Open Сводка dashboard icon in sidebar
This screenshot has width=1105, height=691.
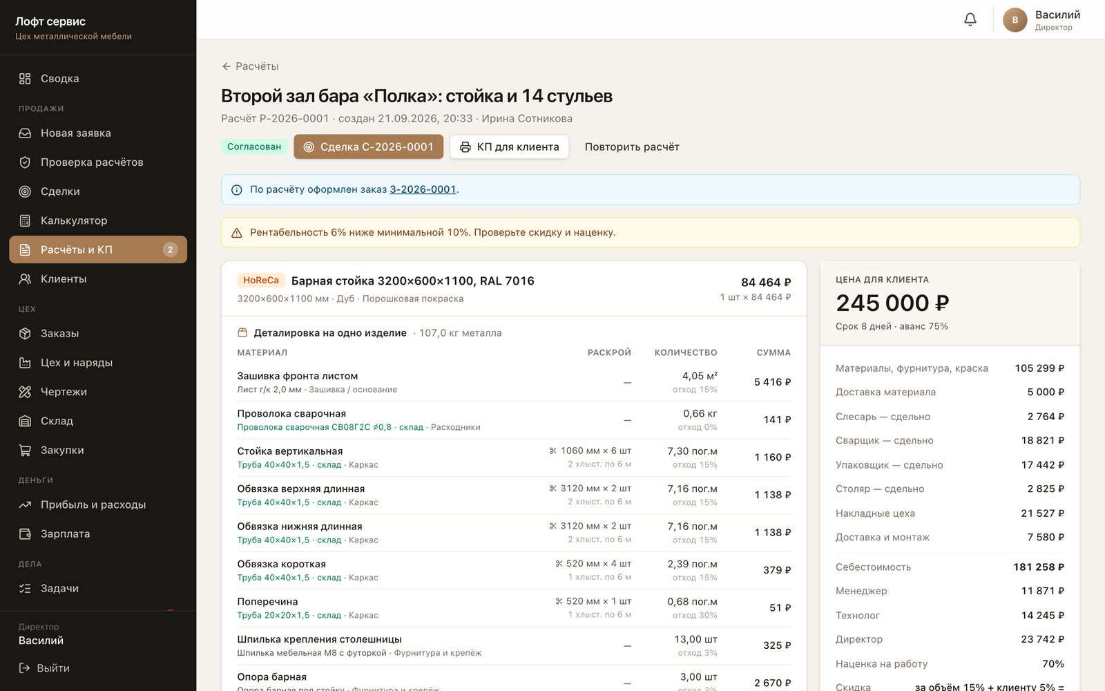click(x=25, y=79)
